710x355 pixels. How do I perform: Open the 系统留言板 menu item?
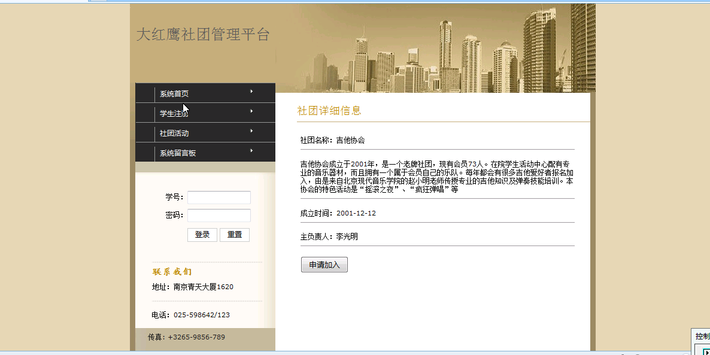177,153
